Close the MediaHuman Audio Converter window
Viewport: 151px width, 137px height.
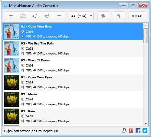pos(143,6)
